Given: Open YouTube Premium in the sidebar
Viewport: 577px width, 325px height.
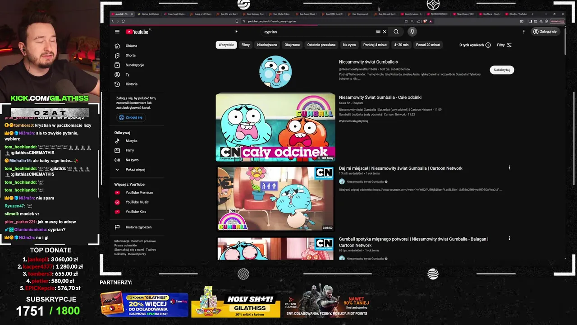Looking at the screenshot, I should click(x=139, y=193).
